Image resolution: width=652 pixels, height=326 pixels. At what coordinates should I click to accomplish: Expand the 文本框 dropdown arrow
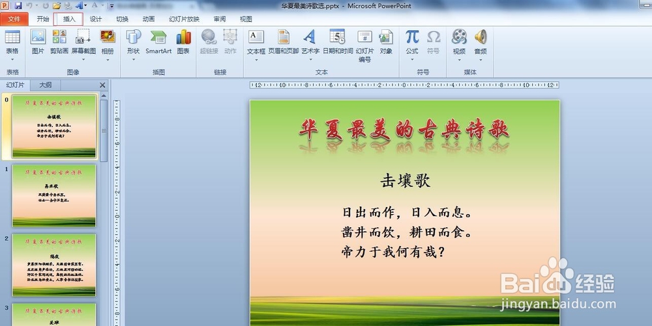pyautogui.click(x=256, y=60)
